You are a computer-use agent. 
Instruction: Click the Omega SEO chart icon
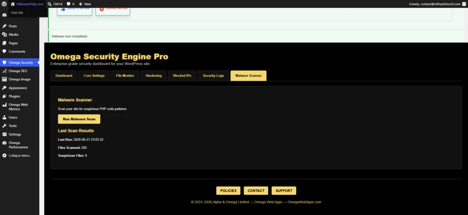(4, 71)
